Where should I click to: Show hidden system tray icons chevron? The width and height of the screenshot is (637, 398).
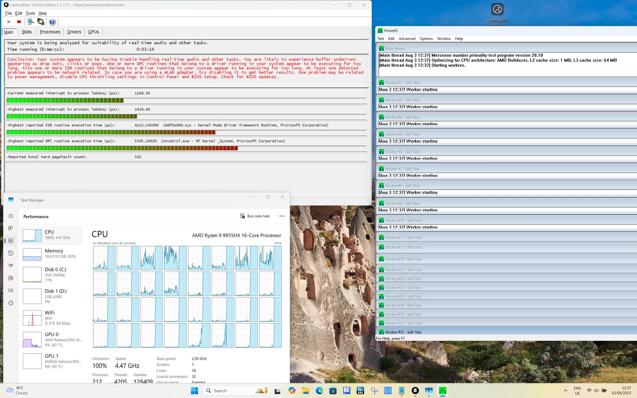pyautogui.click(x=565, y=390)
